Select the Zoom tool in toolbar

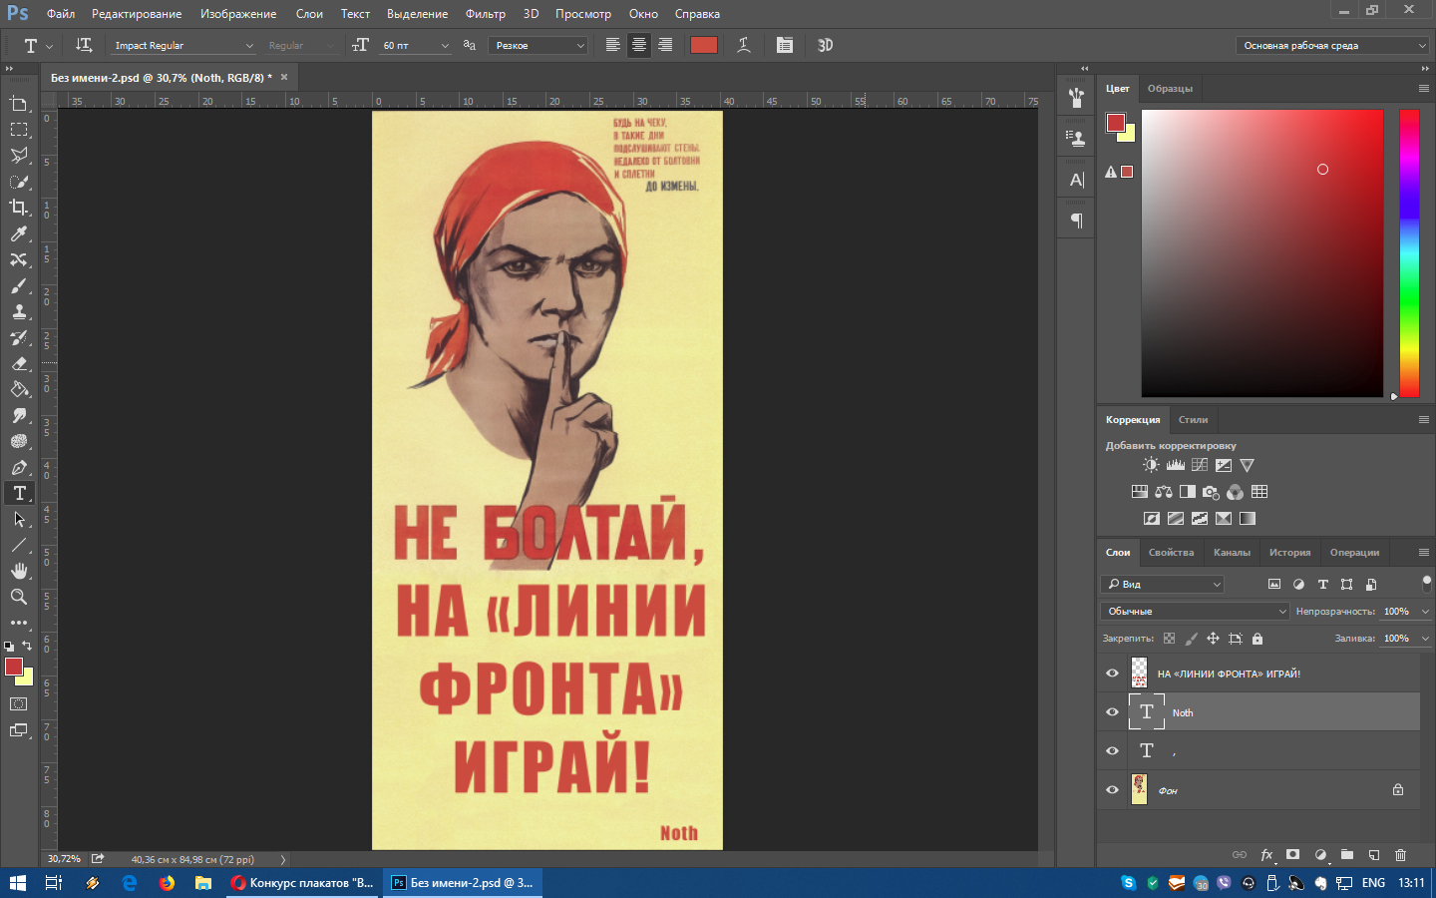click(x=19, y=597)
